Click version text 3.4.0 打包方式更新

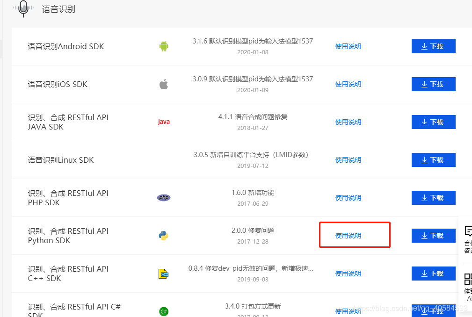coord(253,306)
